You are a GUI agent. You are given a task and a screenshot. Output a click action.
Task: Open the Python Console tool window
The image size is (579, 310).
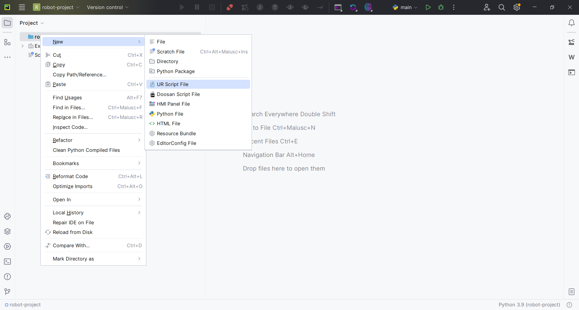pos(8,216)
